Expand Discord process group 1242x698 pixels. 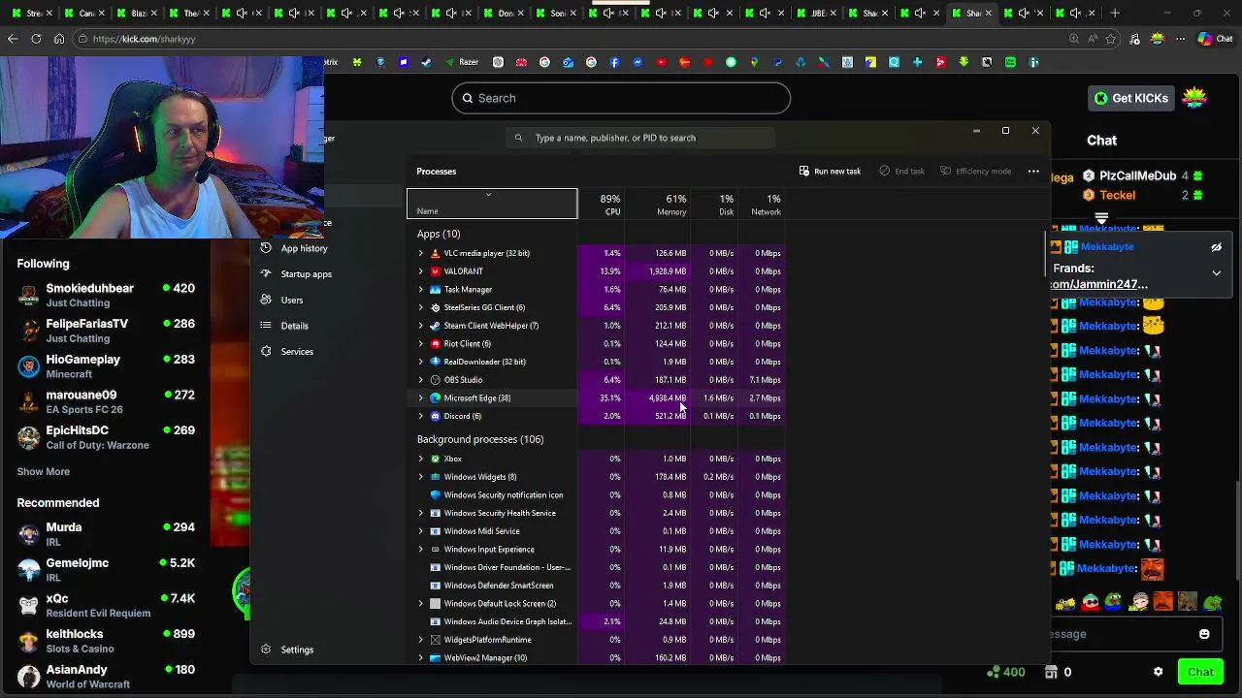(x=420, y=416)
